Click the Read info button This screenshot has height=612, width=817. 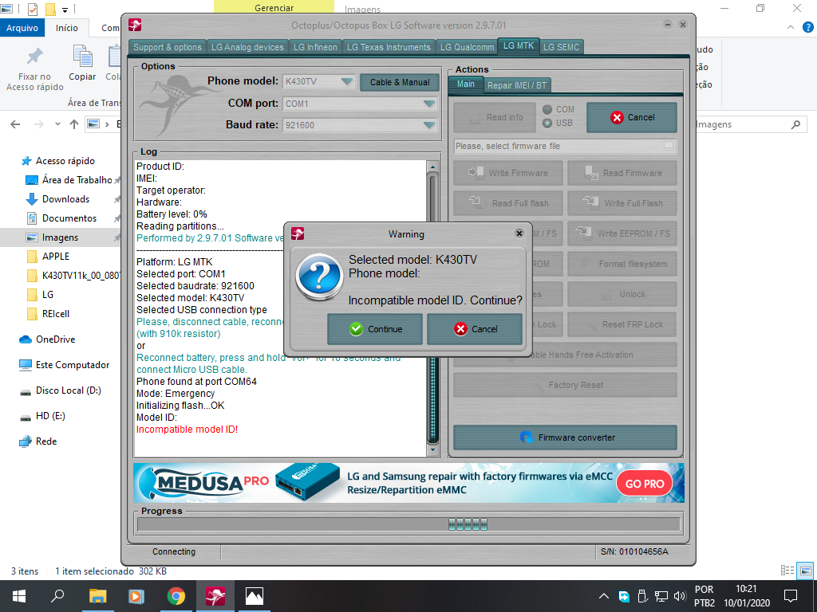[495, 118]
